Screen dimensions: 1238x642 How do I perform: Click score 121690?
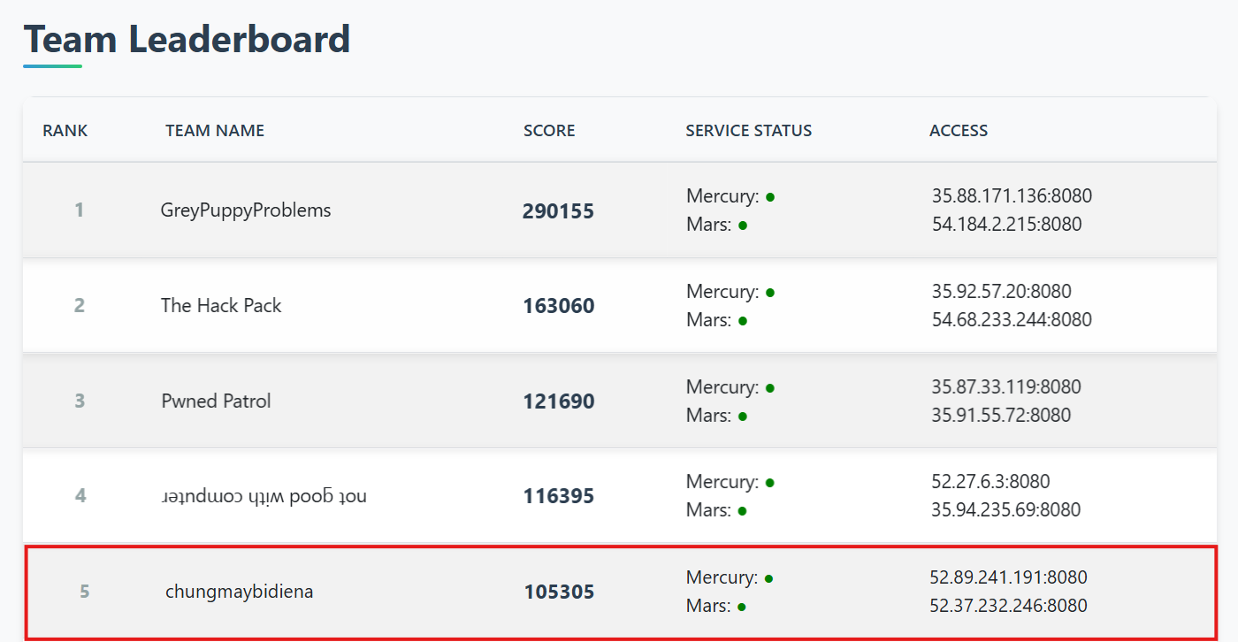558,401
